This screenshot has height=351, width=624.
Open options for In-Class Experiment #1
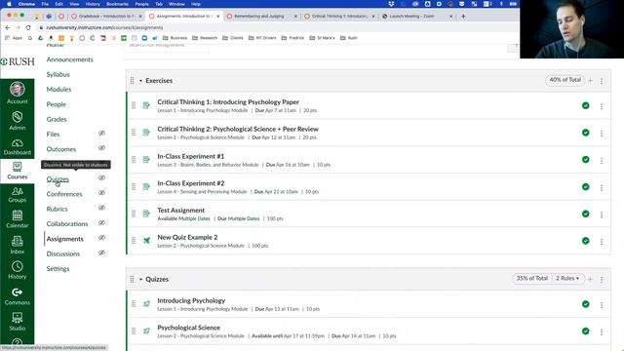tap(602, 160)
